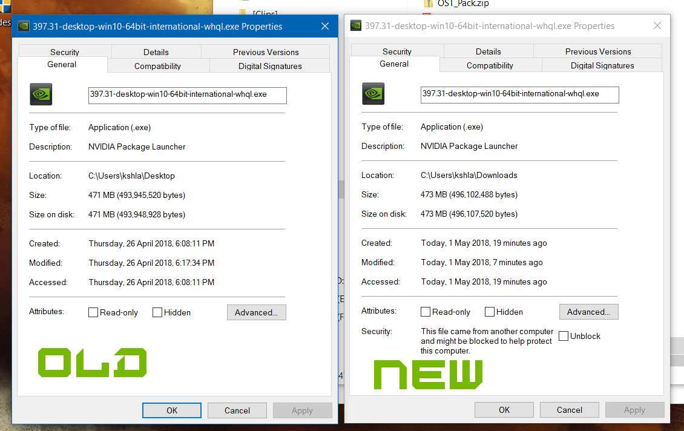
Task: Select General tab in right Properties window
Action: pos(394,64)
